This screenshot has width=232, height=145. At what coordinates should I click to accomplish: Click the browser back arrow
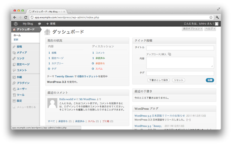pos(15,17)
